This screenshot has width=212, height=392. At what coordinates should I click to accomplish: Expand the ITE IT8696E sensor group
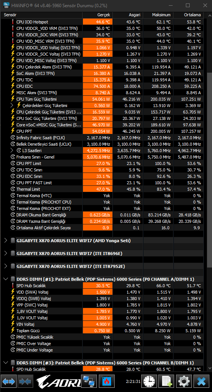tap(6, 253)
